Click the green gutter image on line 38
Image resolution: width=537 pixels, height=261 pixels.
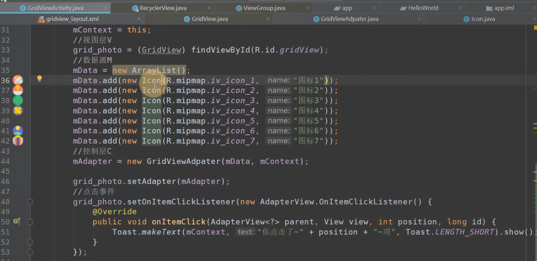[18, 100]
